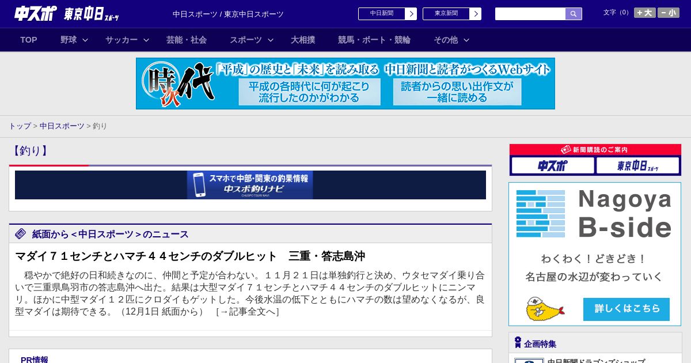The image size is (691, 363).
Task: Click 平成の各時代に何が起こり banner panel
Action: click(310, 92)
